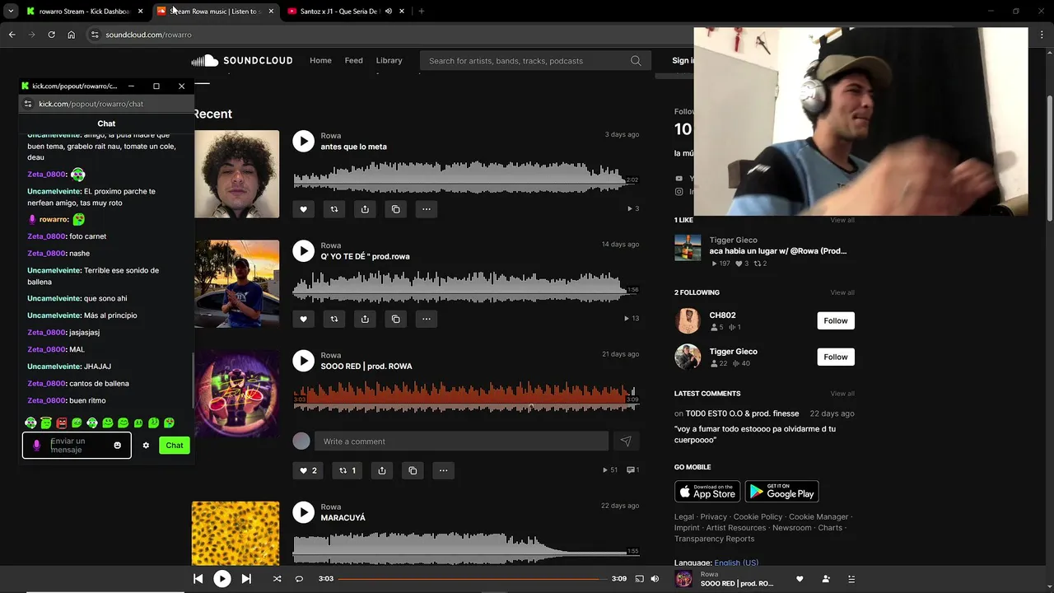Like the current track in player bar
Image resolution: width=1054 pixels, height=593 pixels.
(800, 579)
